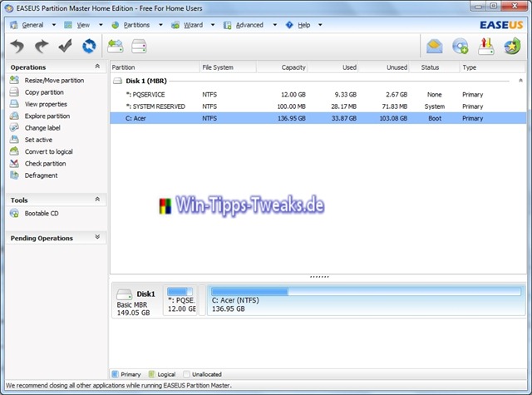The height and width of the screenshot is (395, 532).
Task: Click the Resize/Move partition sidebar icon
Action: pos(14,80)
